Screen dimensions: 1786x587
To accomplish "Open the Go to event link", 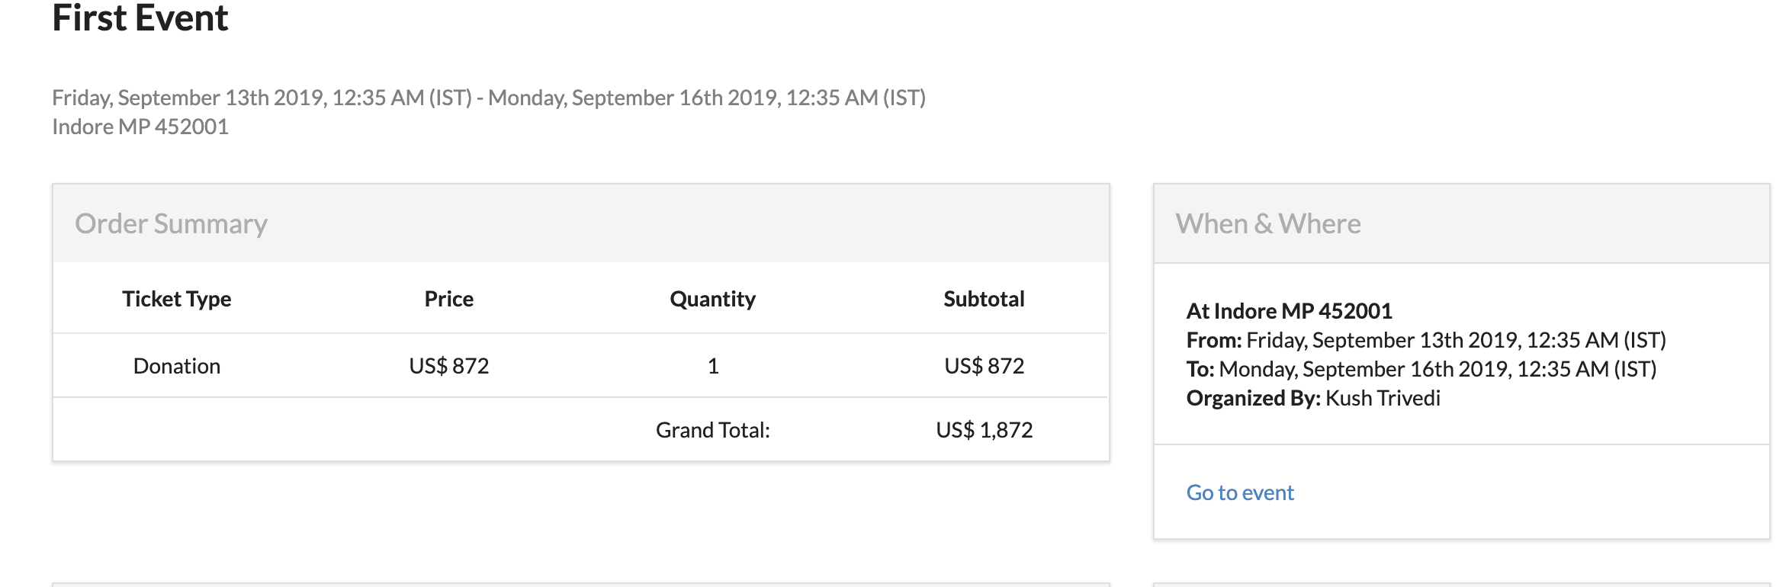I will pos(1240,493).
